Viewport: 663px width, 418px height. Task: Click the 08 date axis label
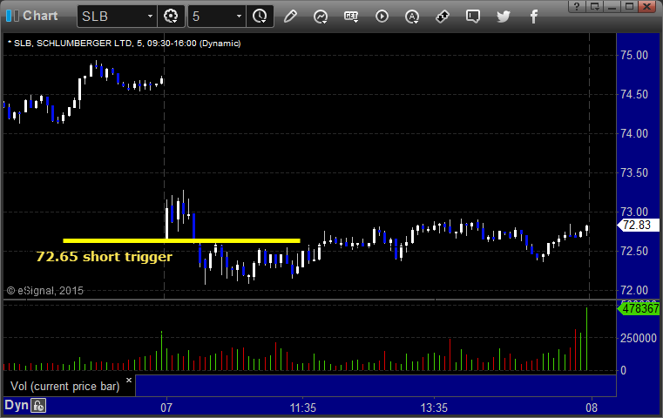point(592,408)
